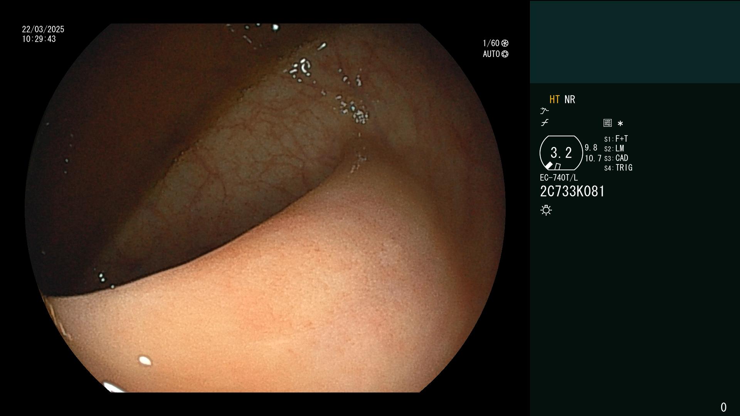Viewport: 740px width, 416px height.
Task: Click the EC-740T/L scope model label
Action: tap(559, 178)
